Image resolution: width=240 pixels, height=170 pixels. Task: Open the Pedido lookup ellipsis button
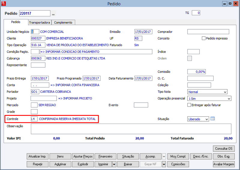point(53,14)
